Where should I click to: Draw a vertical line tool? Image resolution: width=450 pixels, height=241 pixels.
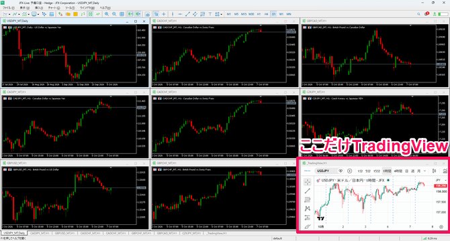pyautogui.click(x=173, y=14)
